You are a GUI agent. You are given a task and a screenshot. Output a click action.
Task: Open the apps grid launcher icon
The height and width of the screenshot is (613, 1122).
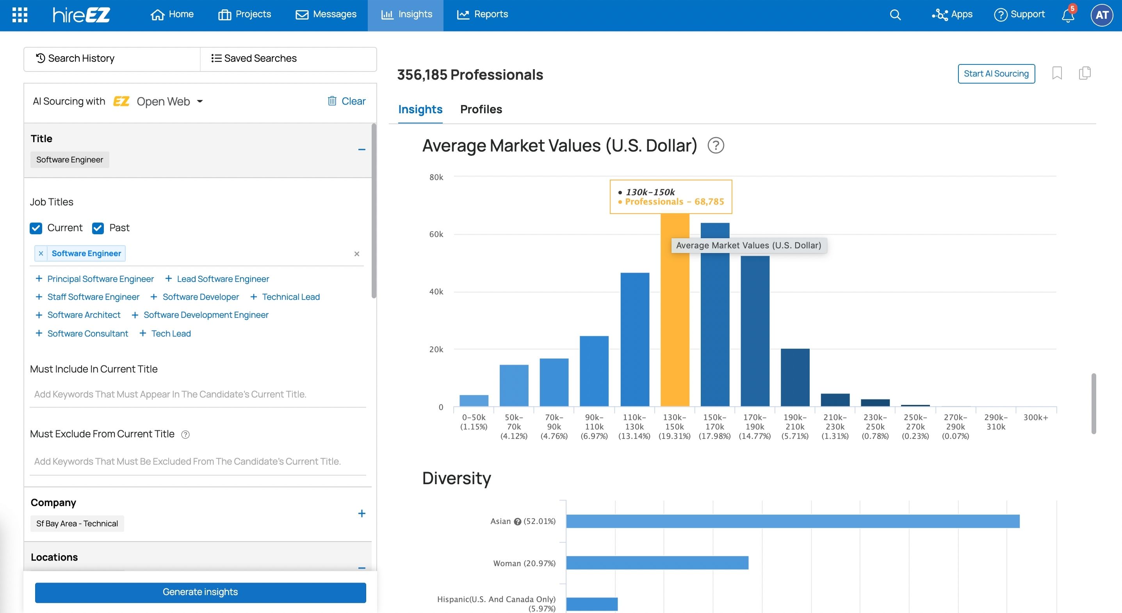coord(20,15)
